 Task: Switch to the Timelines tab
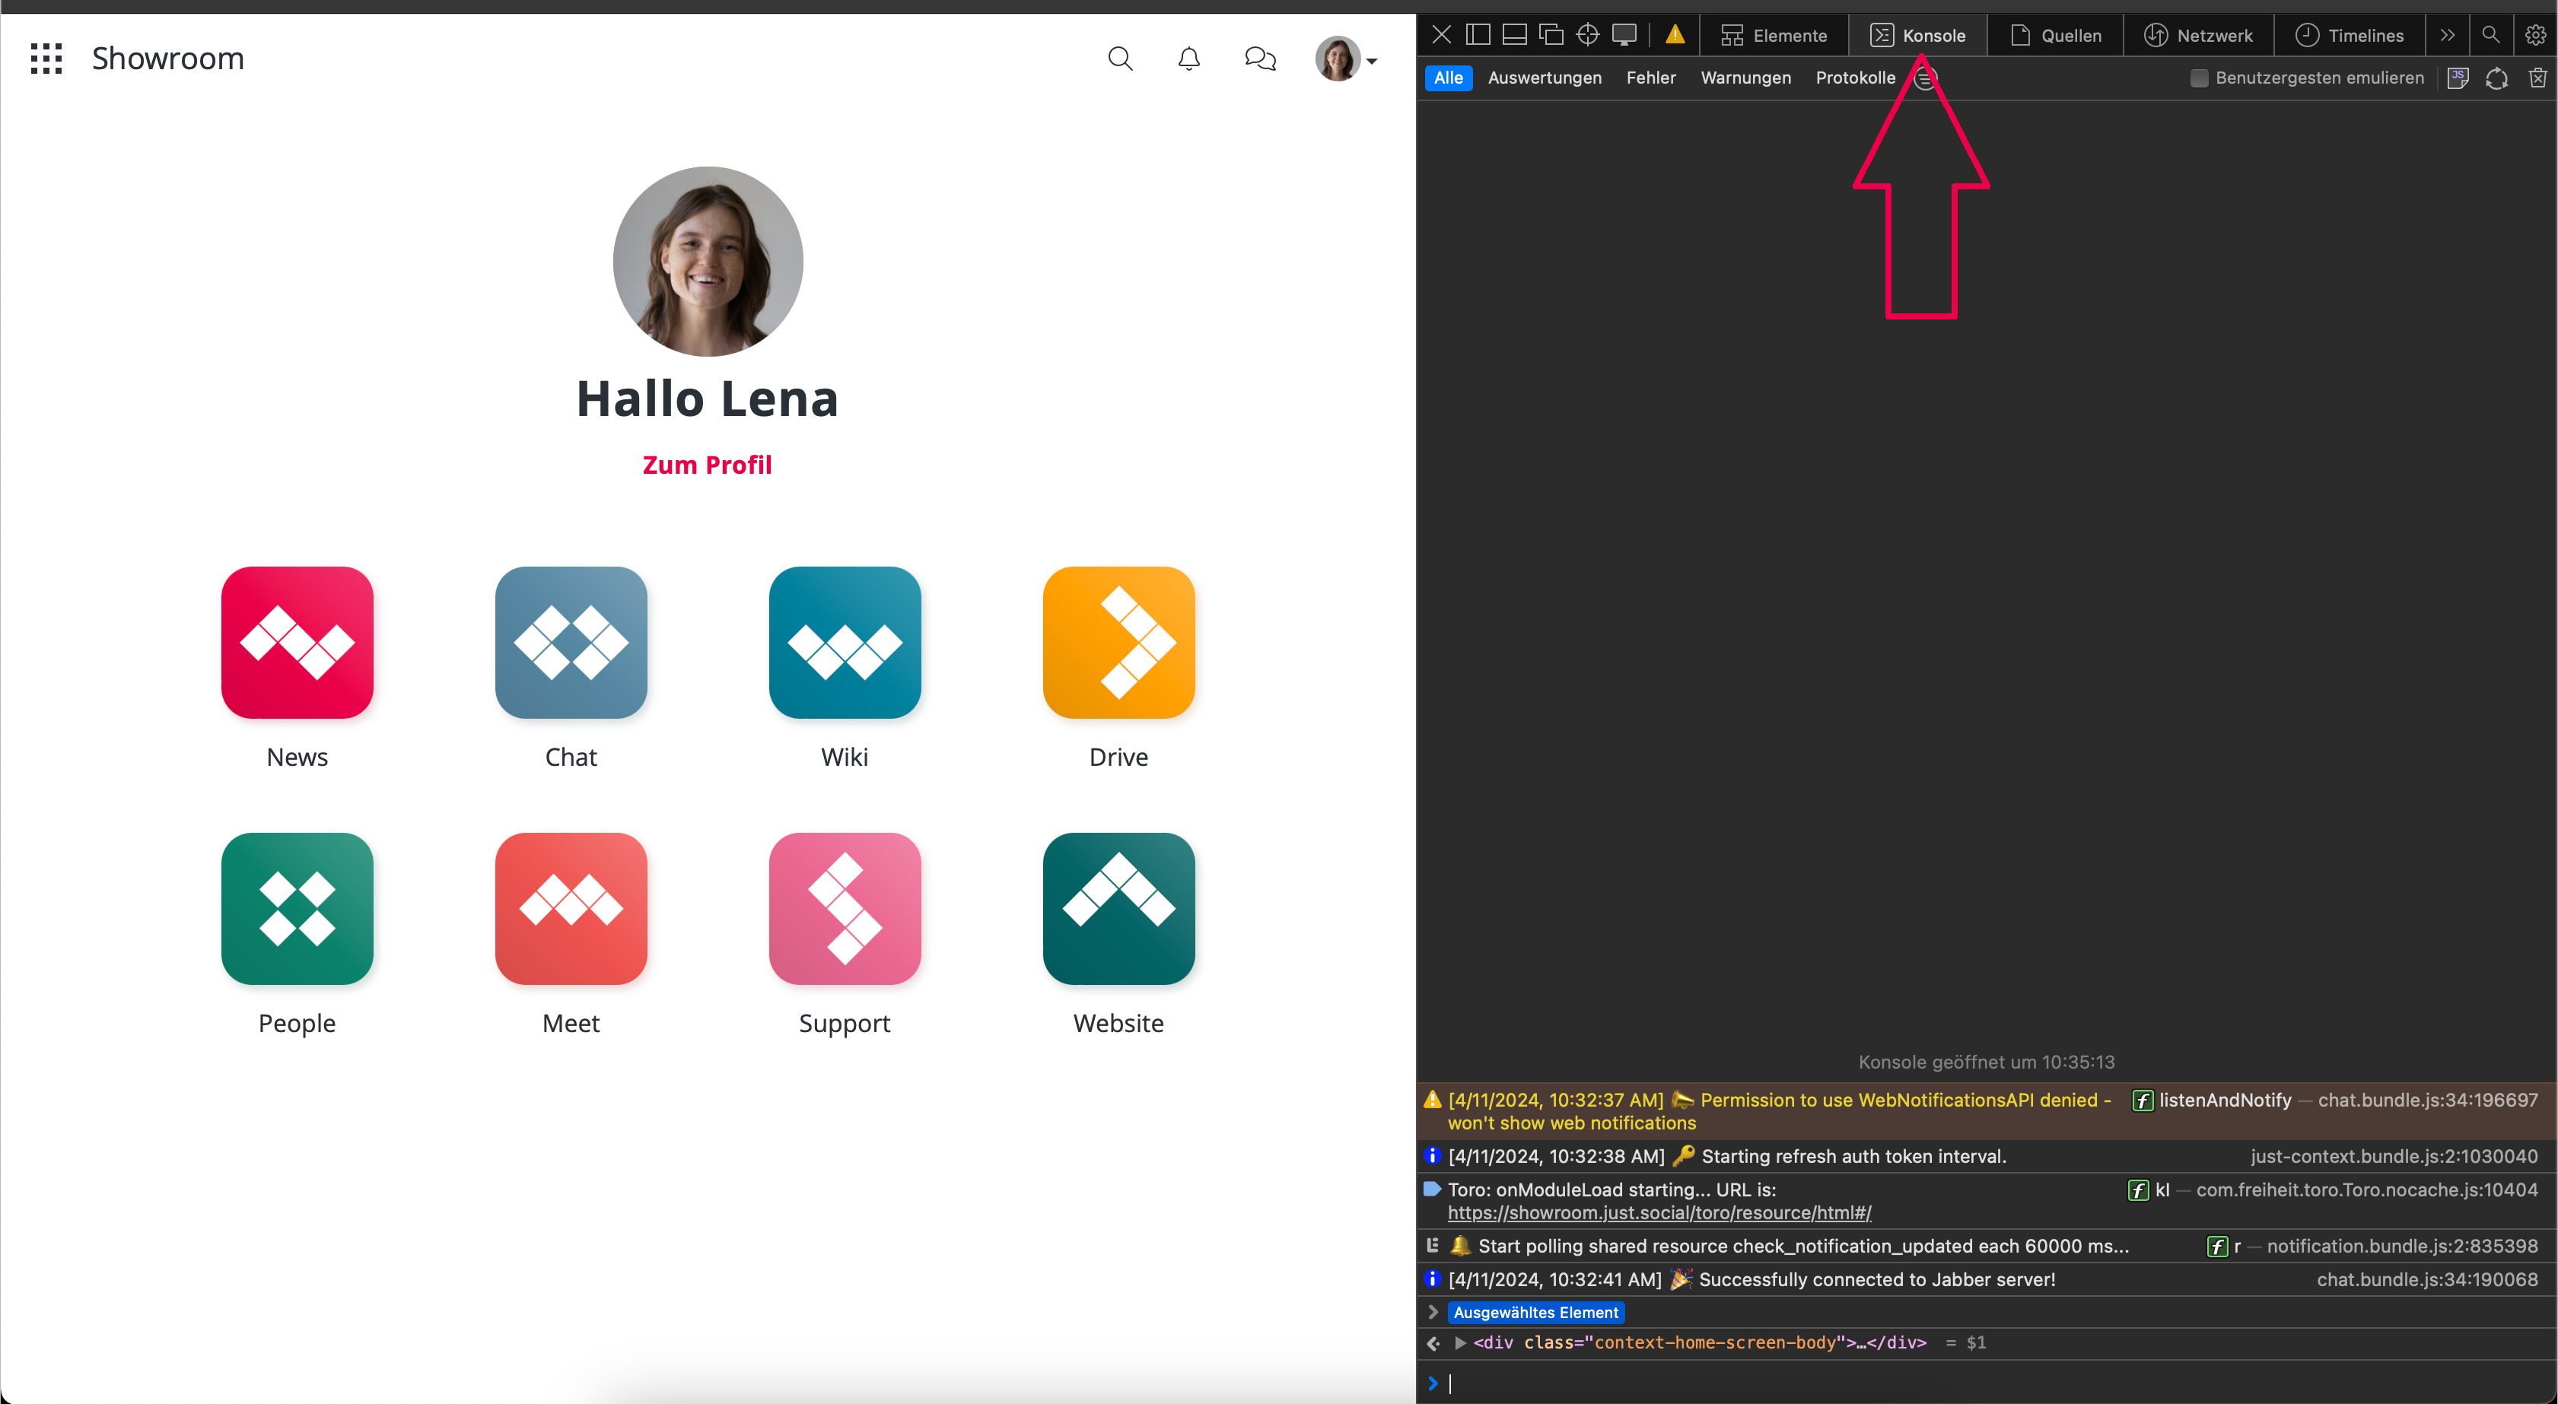click(2350, 36)
